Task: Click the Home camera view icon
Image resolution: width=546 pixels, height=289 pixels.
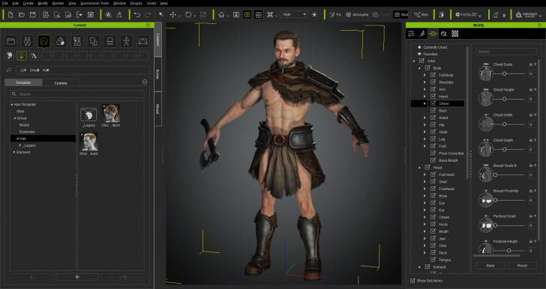Action: [x=221, y=15]
